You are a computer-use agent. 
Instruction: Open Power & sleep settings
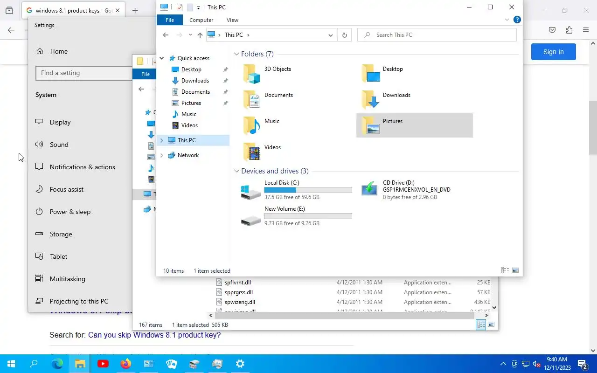(70, 212)
